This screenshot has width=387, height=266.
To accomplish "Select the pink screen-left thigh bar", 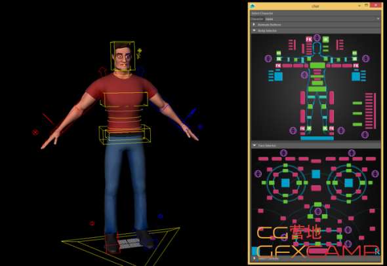I will point(302,98).
